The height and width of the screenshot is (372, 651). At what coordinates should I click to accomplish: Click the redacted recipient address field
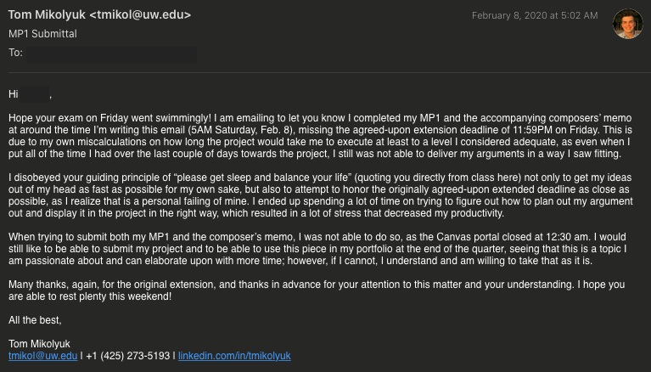[x=110, y=54]
